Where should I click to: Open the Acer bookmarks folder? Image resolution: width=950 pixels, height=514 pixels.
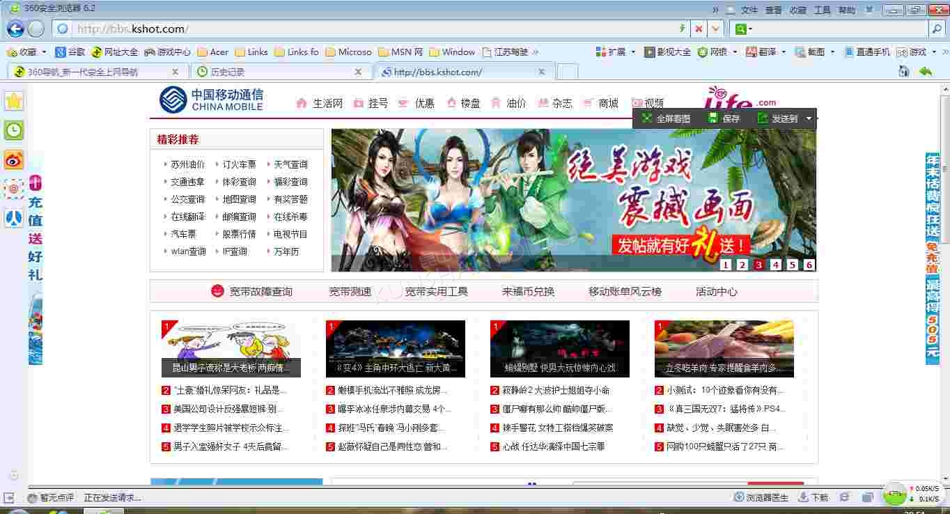click(213, 52)
